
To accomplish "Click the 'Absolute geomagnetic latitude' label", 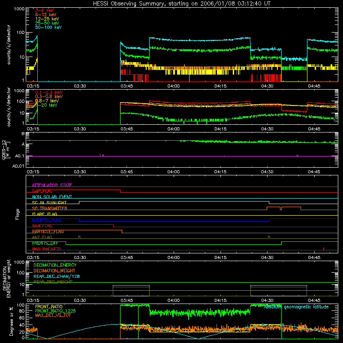I will [x=296, y=307].
